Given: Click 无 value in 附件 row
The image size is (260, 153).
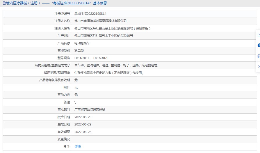Looking at the screenshot, I should pos(76,88).
